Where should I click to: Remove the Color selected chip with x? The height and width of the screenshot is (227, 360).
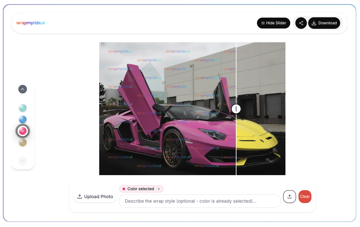click(x=158, y=189)
